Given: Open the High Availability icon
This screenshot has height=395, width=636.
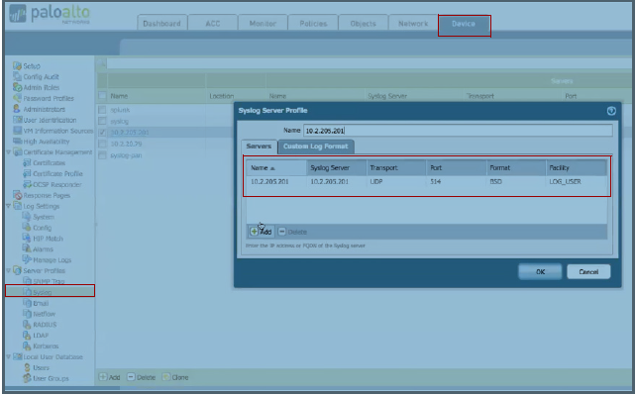Looking at the screenshot, I should point(17,141).
